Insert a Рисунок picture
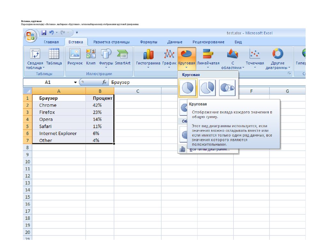This screenshot has height=245, width=327. click(x=75, y=57)
